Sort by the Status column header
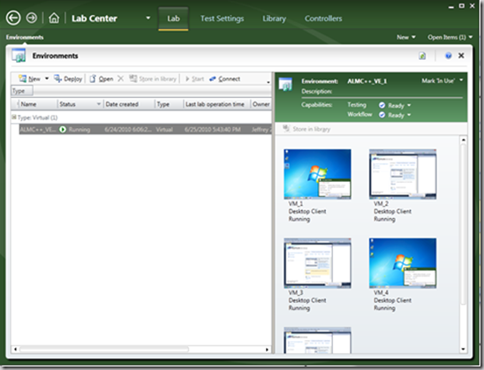The height and width of the screenshot is (370, 484). 77,104
